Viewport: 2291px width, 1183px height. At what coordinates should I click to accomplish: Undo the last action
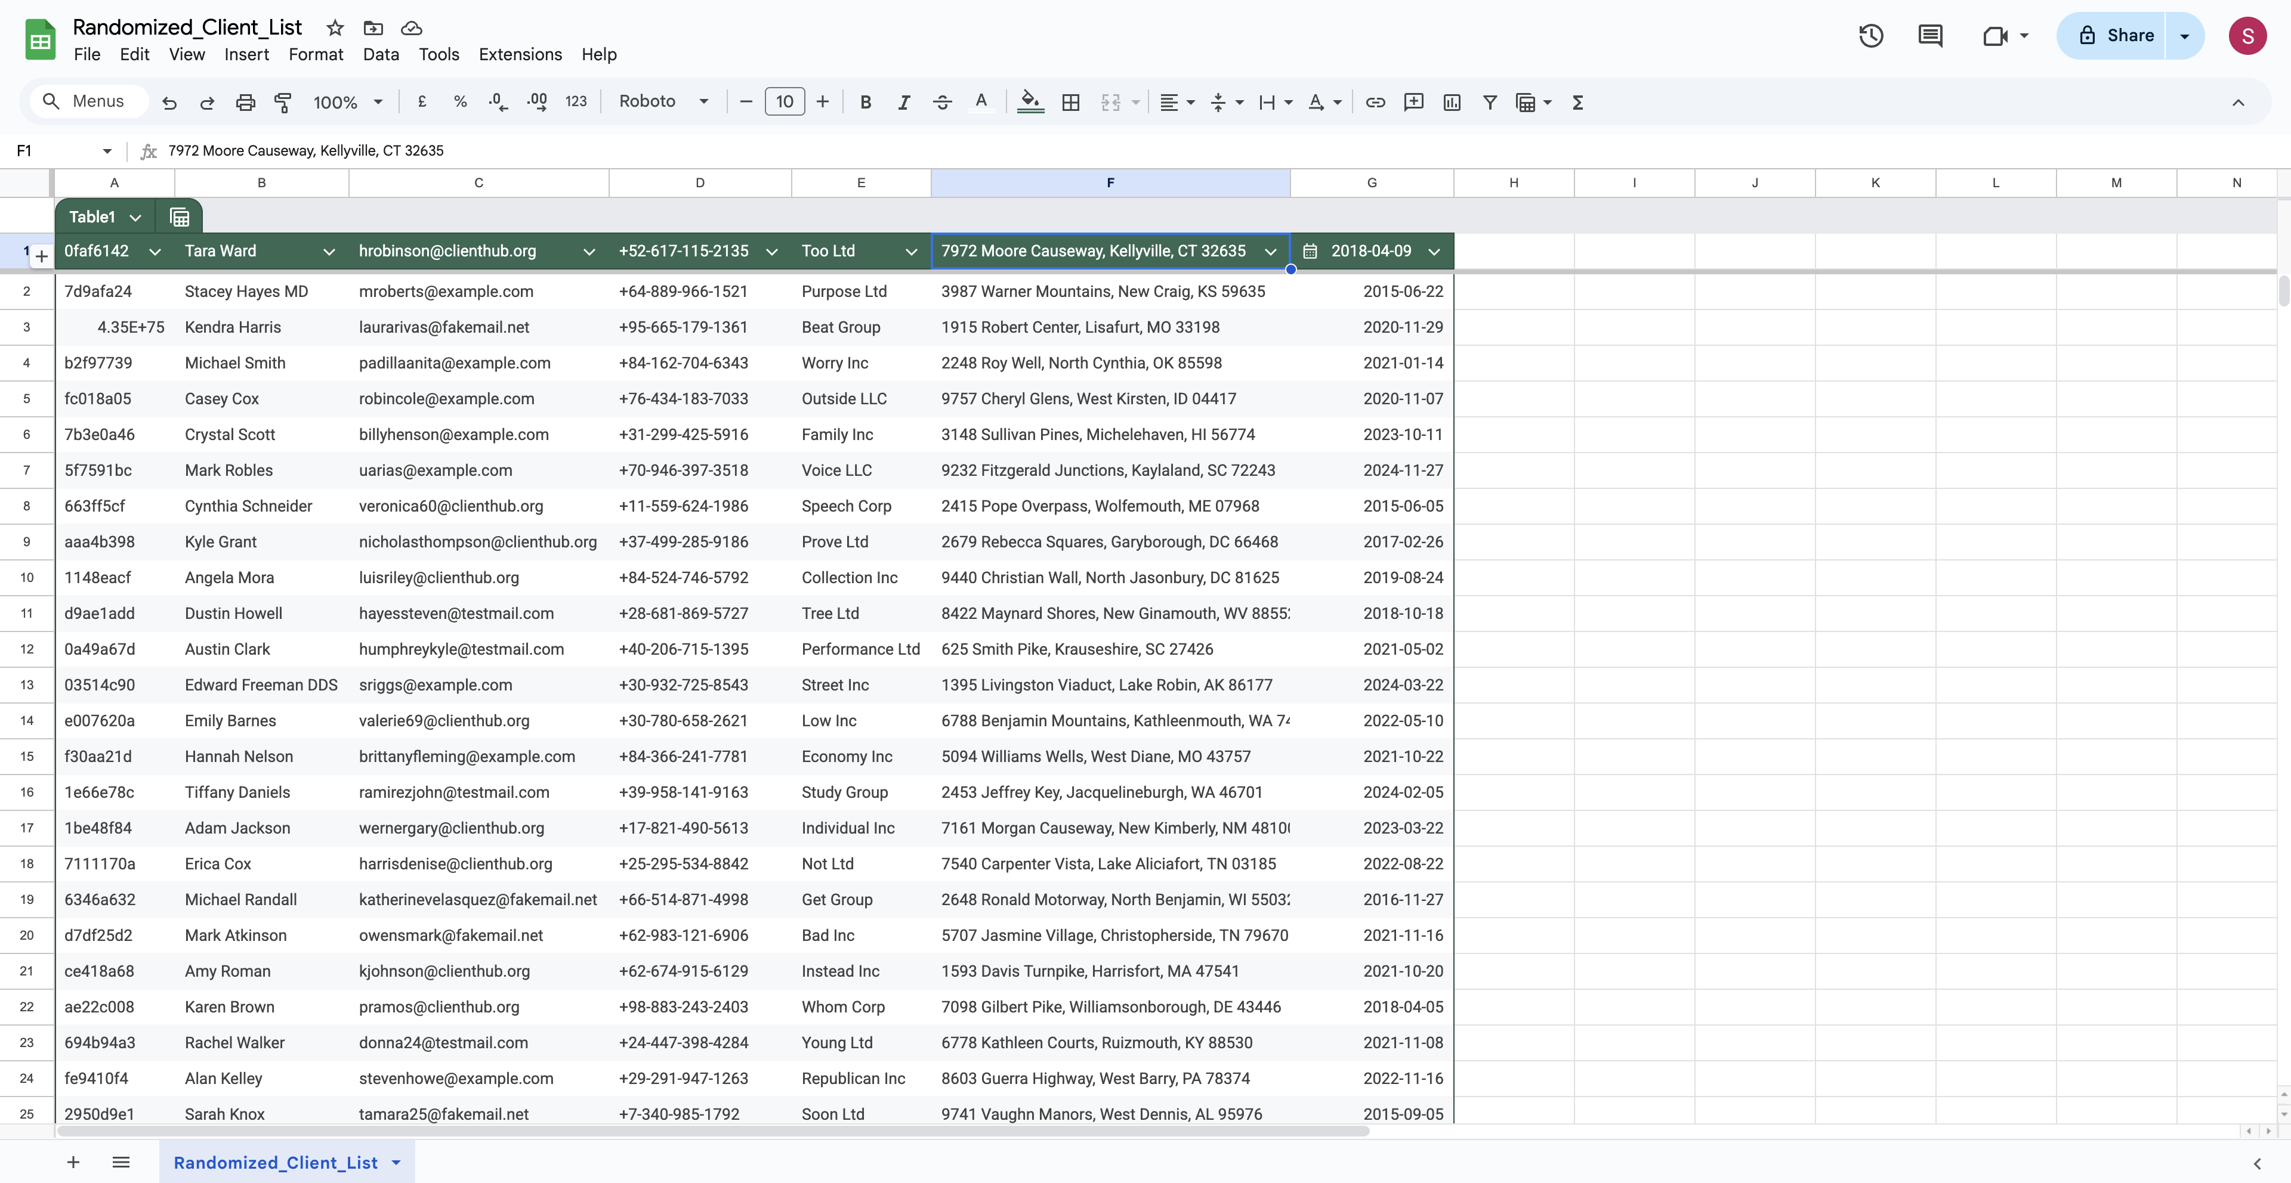tap(169, 101)
